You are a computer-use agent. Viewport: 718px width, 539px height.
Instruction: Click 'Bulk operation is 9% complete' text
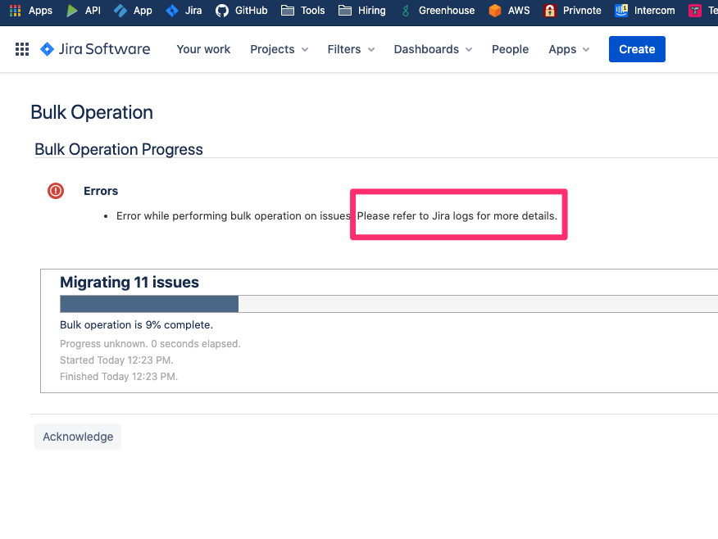click(136, 325)
